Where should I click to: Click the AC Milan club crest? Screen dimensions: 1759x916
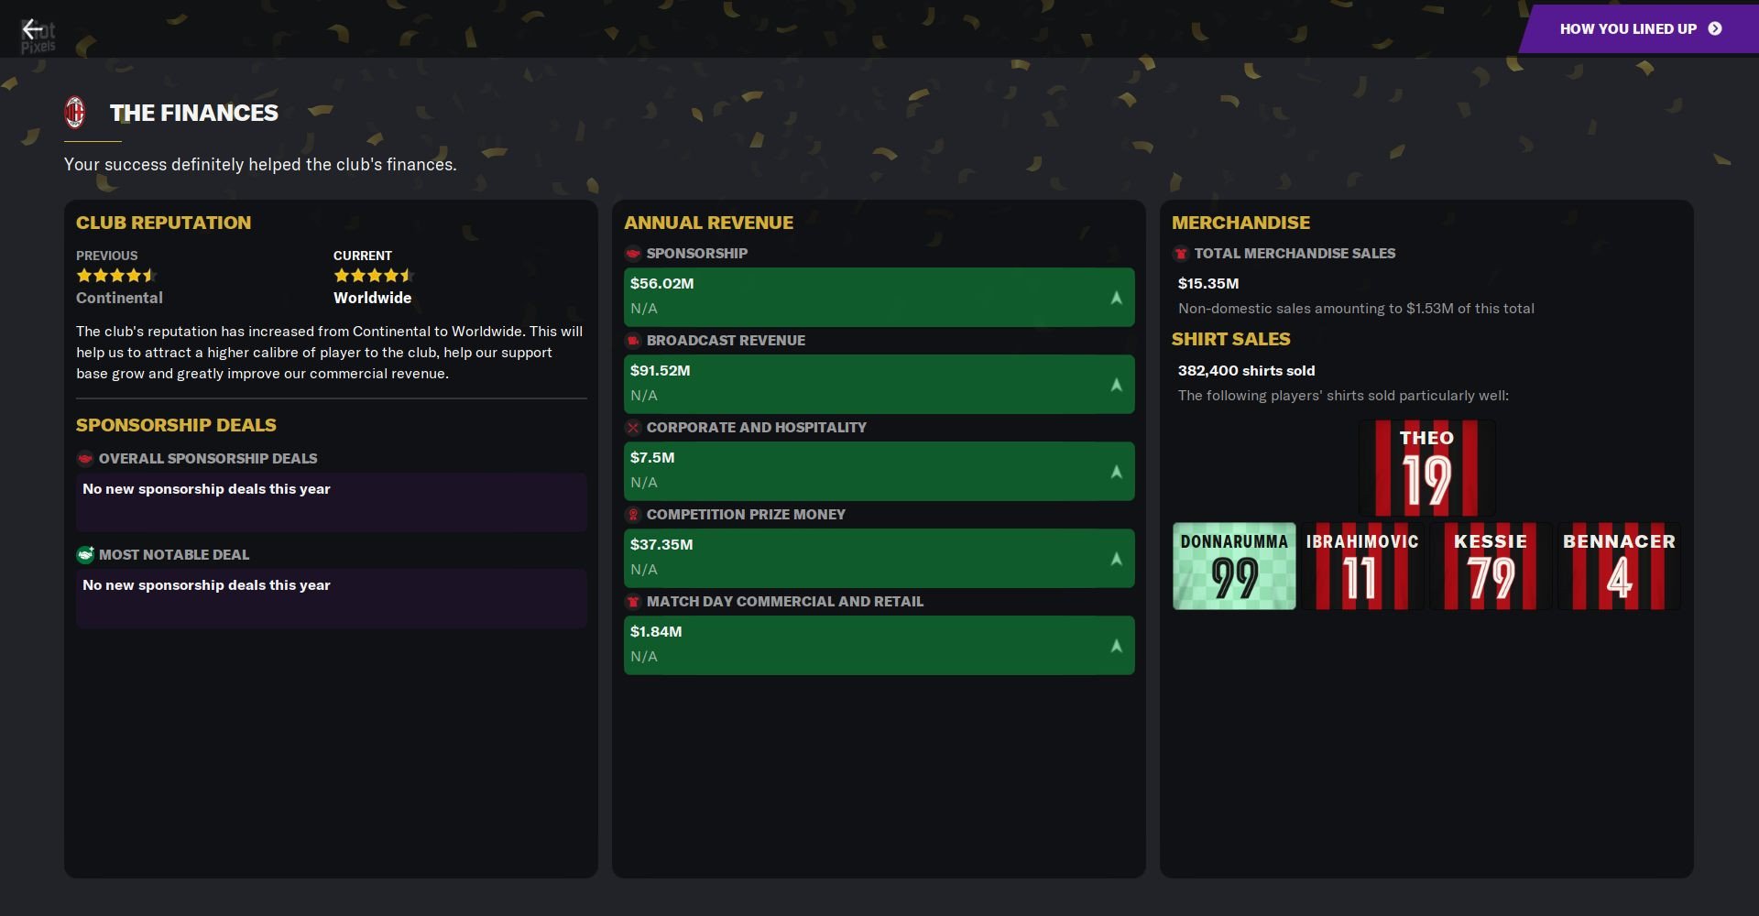point(76,113)
